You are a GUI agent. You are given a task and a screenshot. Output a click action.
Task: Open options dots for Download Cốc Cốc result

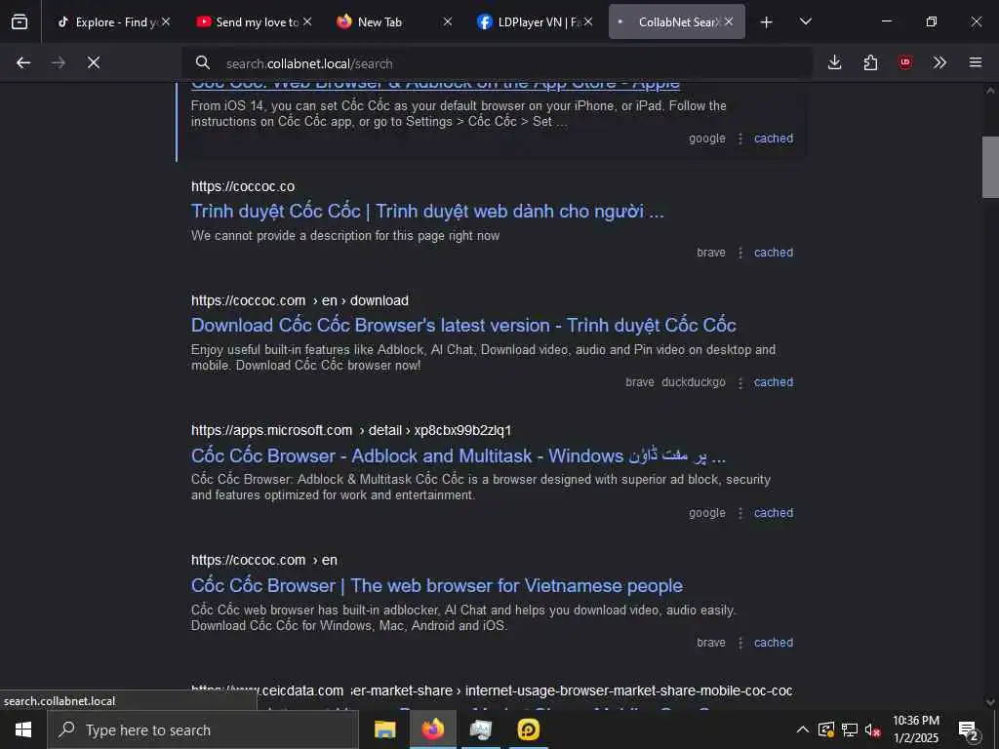click(740, 382)
